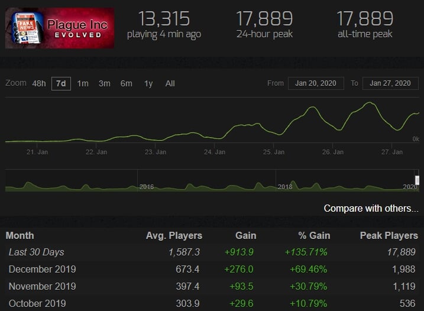Click the 1,587.3 average players value
The image size is (424, 311).
pos(184,252)
